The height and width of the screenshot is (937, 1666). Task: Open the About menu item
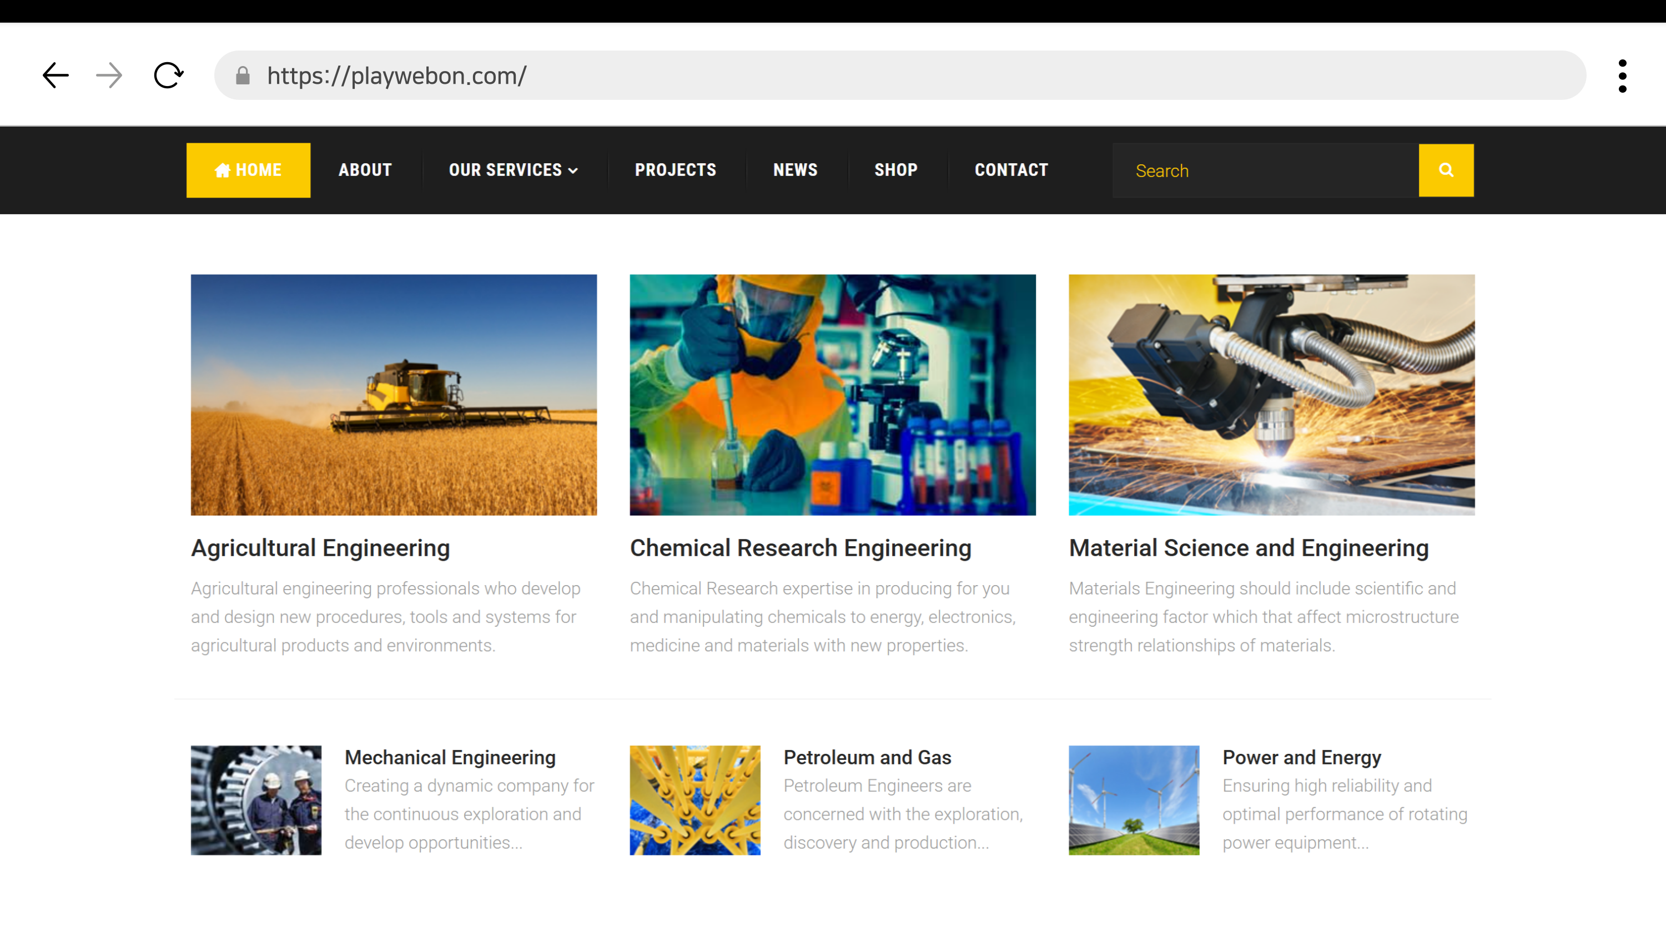click(x=365, y=170)
